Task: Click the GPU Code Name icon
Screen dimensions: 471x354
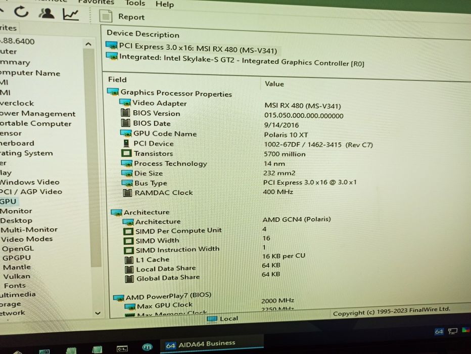Action: tap(126, 133)
